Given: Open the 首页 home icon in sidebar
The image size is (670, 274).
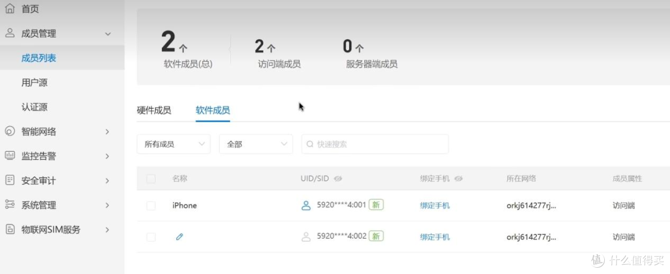Looking at the screenshot, I should 9,8.
